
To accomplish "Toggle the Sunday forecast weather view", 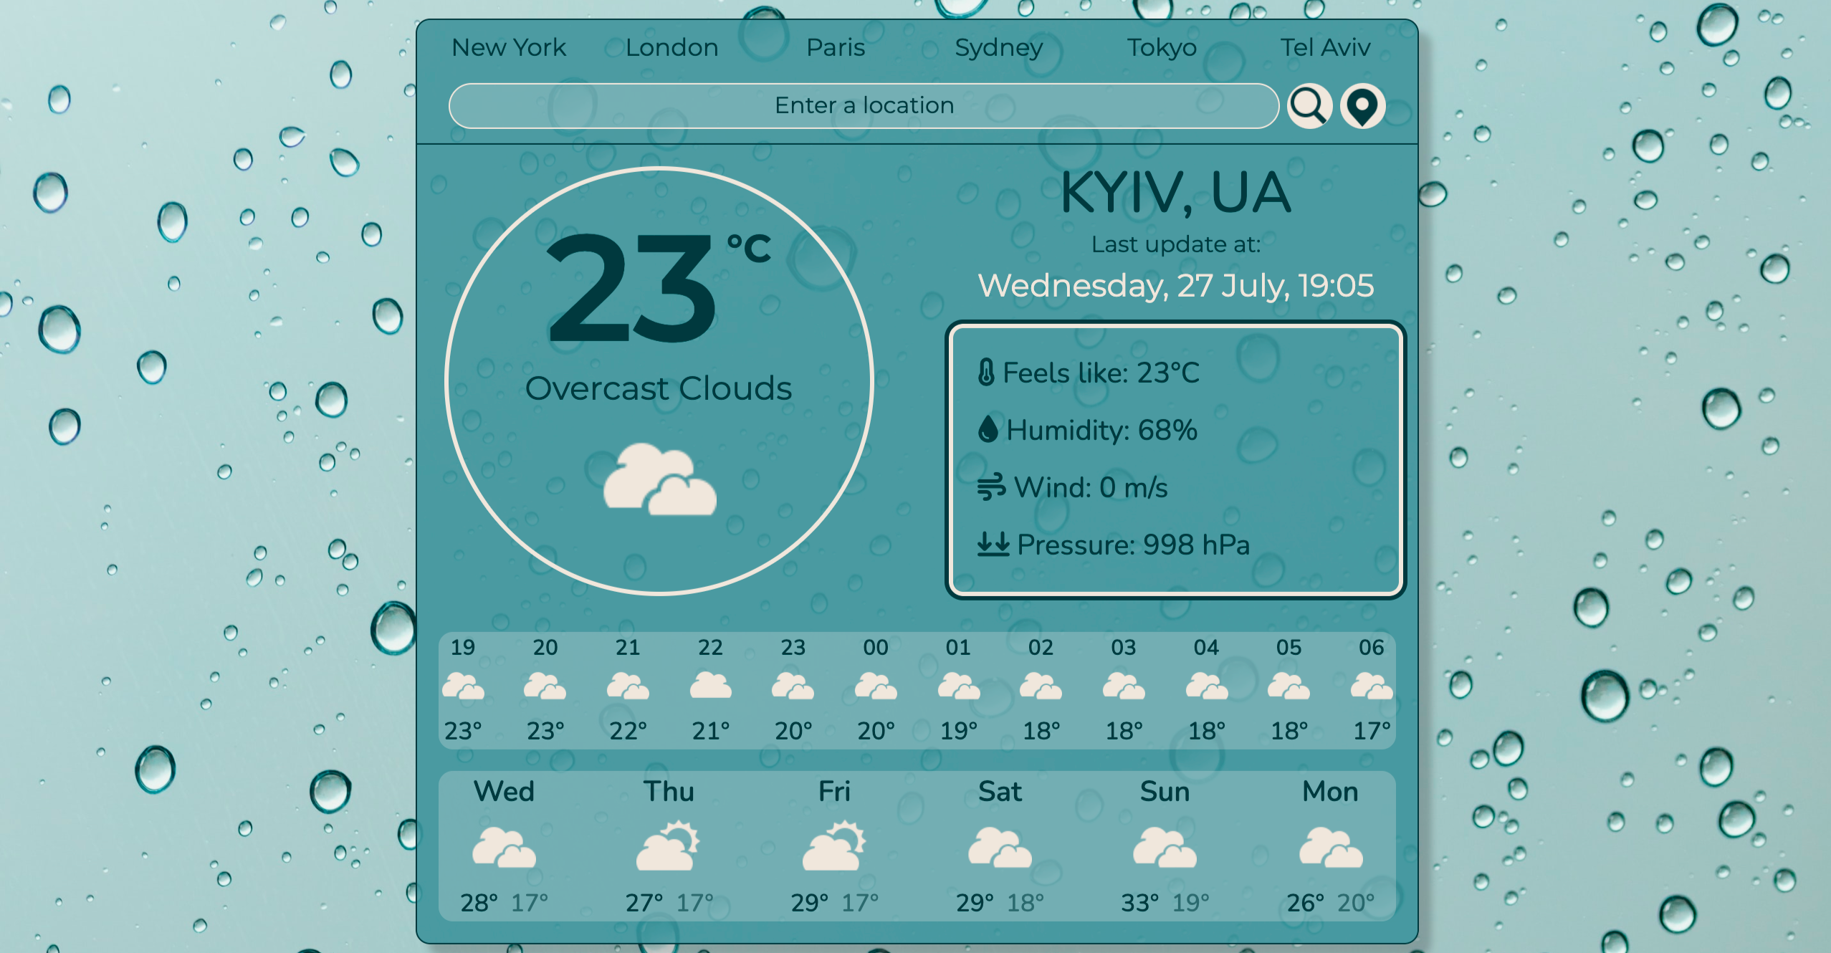I will point(1162,860).
